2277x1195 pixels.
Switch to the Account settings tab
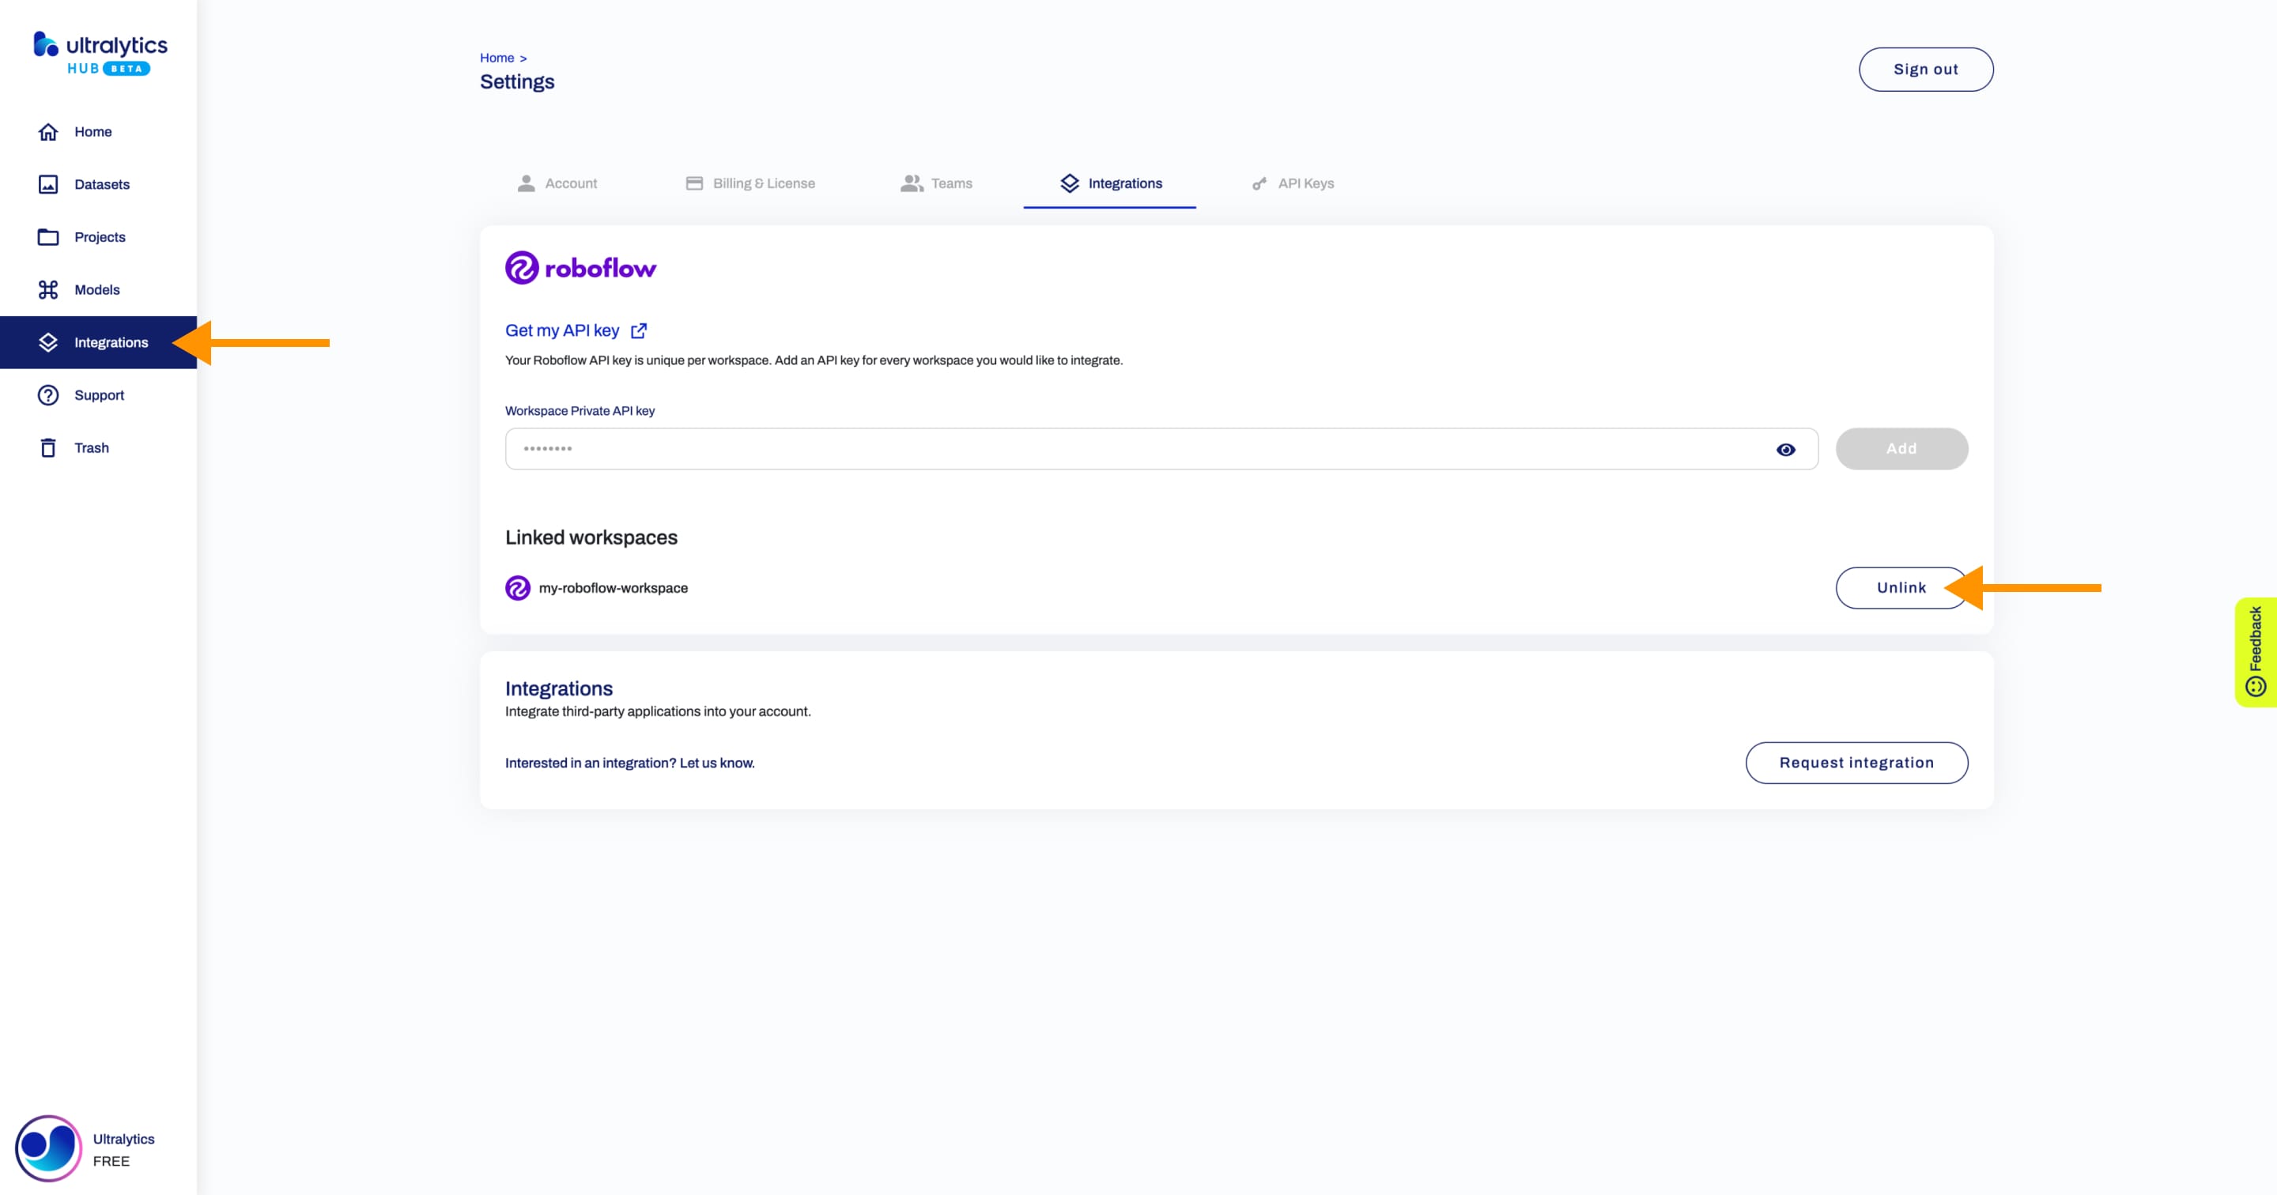(x=571, y=182)
